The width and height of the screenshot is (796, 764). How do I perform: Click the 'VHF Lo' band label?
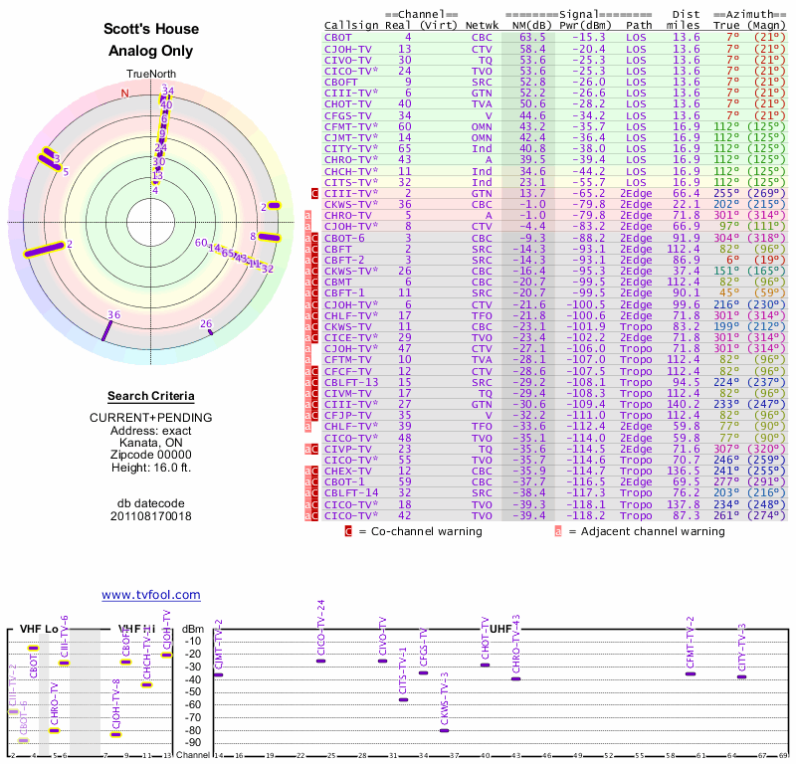tap(39, 629)
